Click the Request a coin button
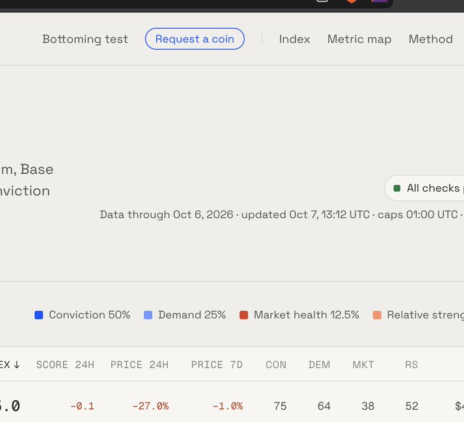 [x=194, y=39]
